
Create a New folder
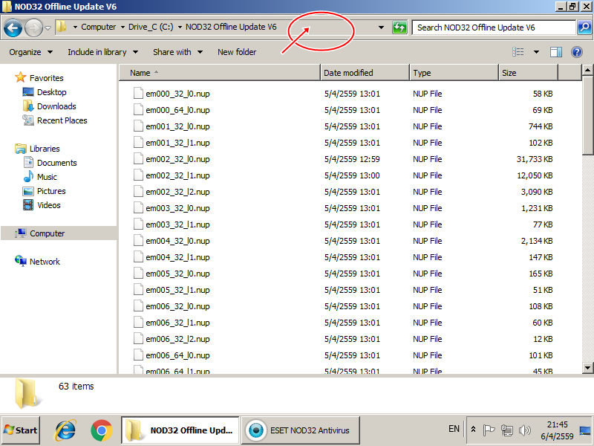coord(237,52)
